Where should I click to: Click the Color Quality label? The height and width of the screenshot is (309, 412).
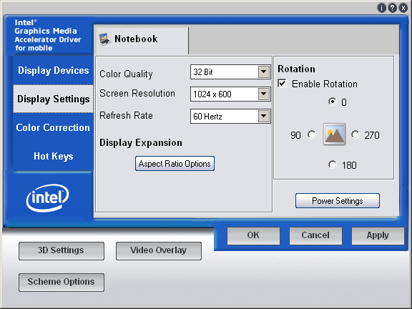point(126,74)
